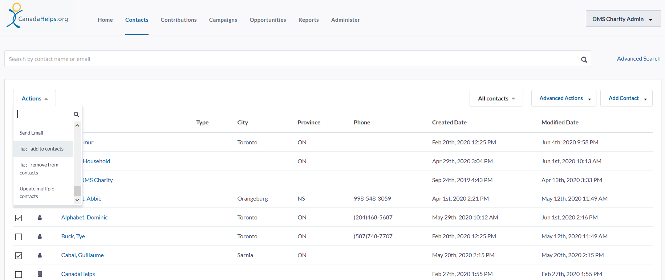The width and height of the screenshot is (665, 280).
Task: Select Tag - add to contacts action
Action: point(44,149)
